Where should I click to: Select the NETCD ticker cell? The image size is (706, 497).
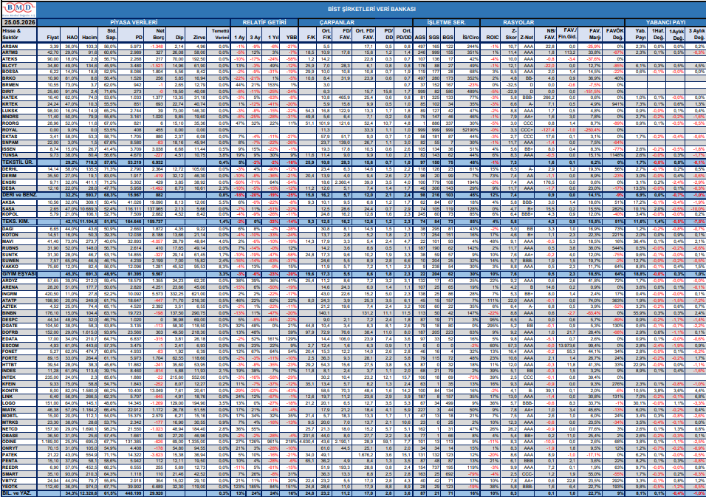[x=19, y=429]
